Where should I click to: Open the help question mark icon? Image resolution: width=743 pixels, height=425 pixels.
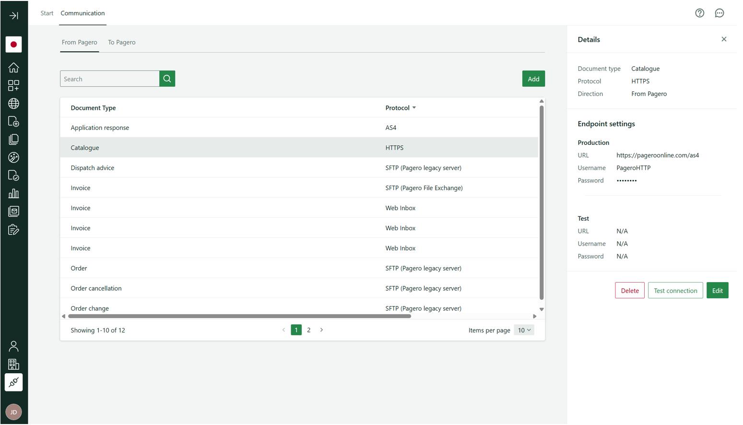click(699, 13)
